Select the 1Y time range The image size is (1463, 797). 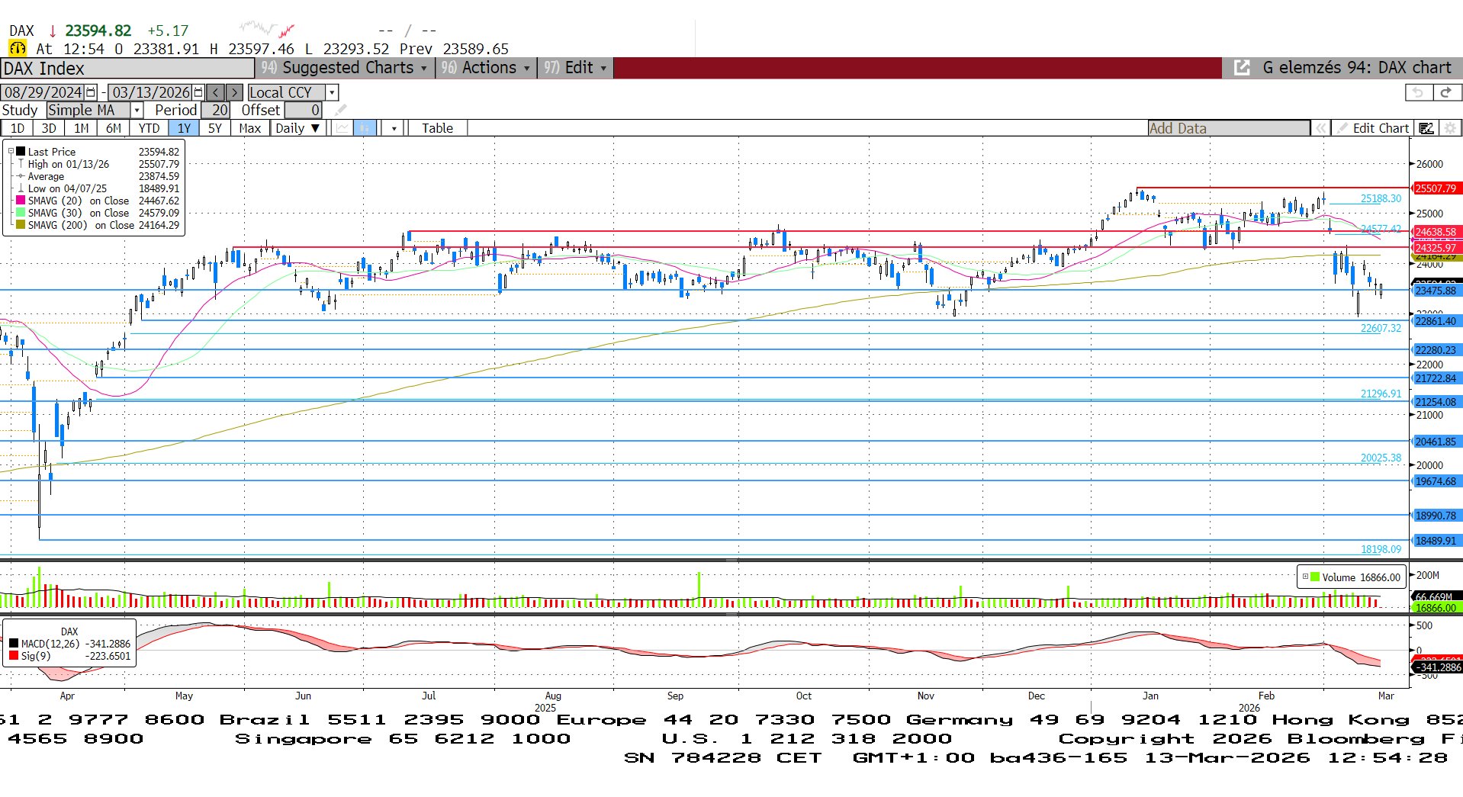point(184,128)
